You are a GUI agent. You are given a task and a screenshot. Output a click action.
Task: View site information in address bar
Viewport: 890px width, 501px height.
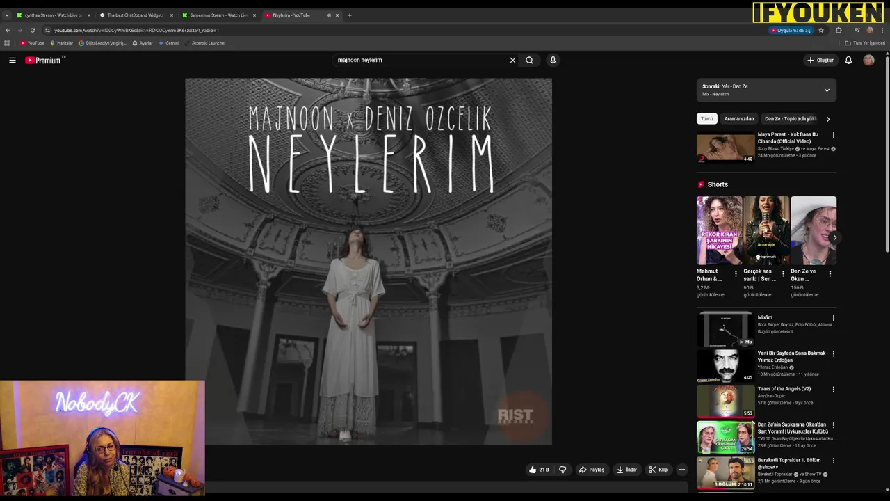(47, 31)
